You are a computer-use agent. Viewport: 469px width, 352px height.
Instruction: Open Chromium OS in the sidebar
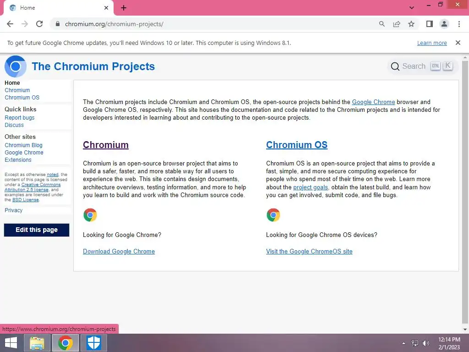pyautogui.click(x=22, y=98)
